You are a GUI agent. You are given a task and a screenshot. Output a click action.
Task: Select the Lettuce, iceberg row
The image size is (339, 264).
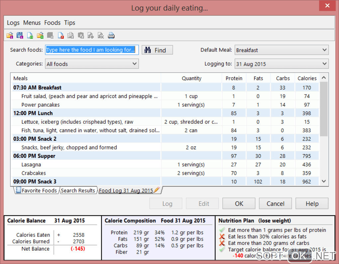(x=166, y=122)
